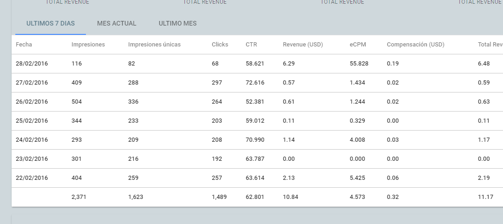Open the MES ACTUAL tab
The height and width of the screenshot is (224, 503).
point(117,23)
